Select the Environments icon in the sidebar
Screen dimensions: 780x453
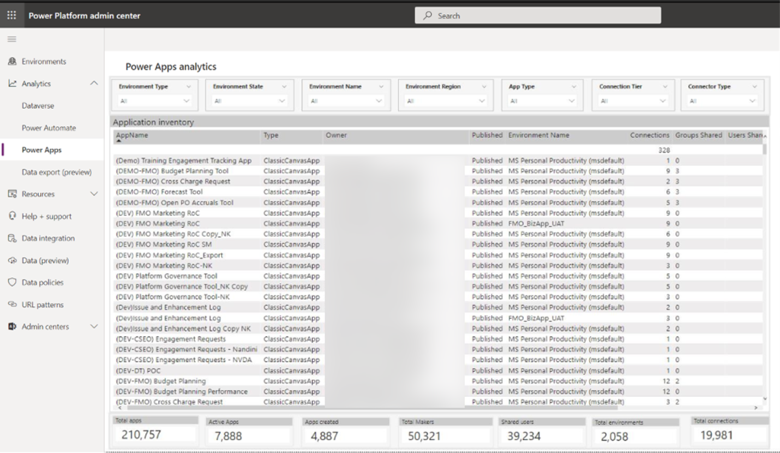[12, 61]
